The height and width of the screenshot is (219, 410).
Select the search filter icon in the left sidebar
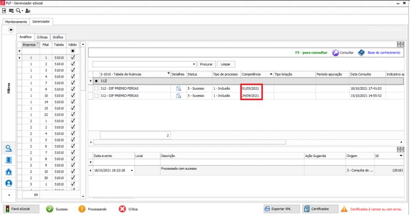9,148
